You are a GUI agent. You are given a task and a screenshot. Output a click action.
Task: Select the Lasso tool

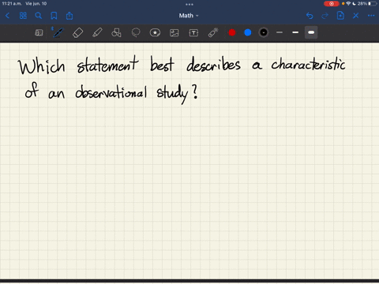click(x=136, y=33)
